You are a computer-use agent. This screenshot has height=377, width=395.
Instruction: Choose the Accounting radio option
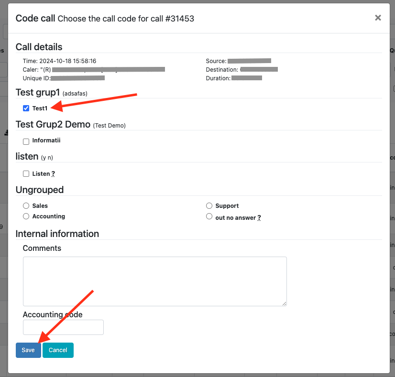(x=26, y=216)
